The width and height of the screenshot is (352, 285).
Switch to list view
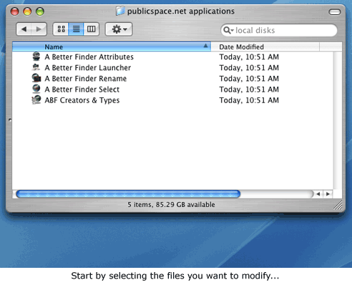(76, 29)
